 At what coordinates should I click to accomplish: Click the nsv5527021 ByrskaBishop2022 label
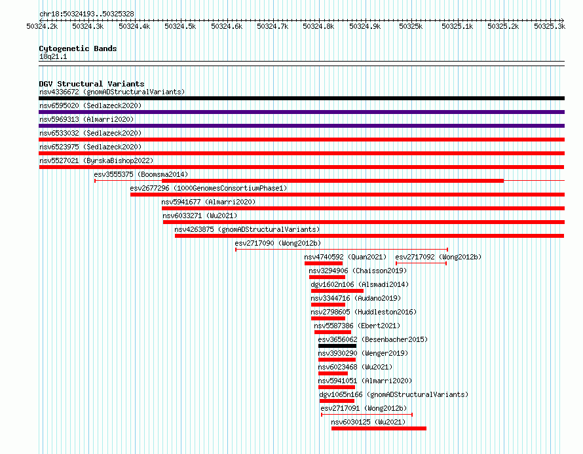(96, 161)
